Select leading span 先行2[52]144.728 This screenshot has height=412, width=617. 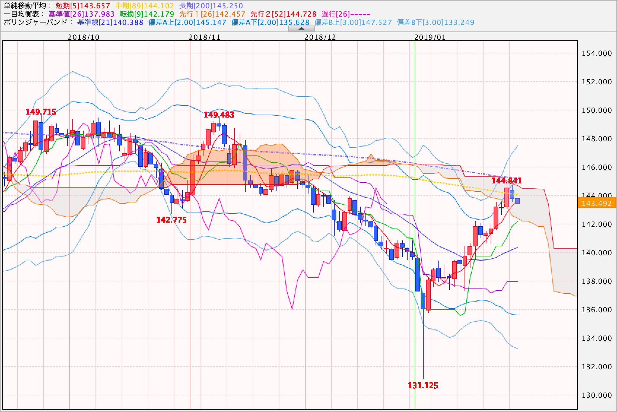[x=284, y=14]
